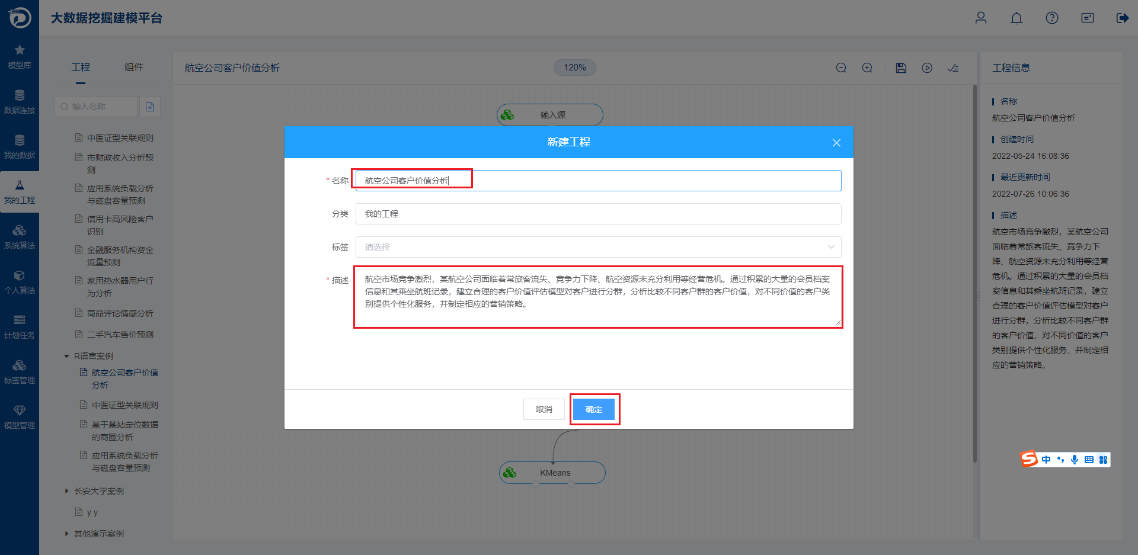Click the 描述 textarea
This screenshot has width=1138, height=555.
point(598,297)
